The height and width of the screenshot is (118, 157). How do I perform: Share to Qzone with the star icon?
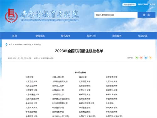tap(150, 58)
